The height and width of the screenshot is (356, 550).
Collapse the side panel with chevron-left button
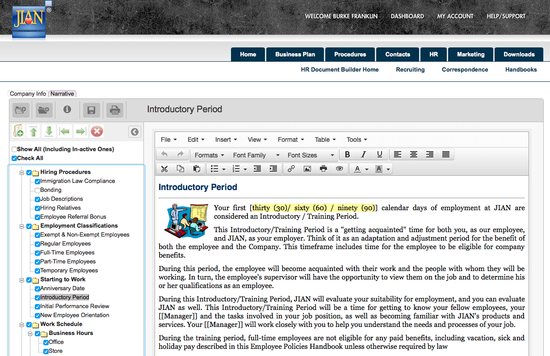134,131
